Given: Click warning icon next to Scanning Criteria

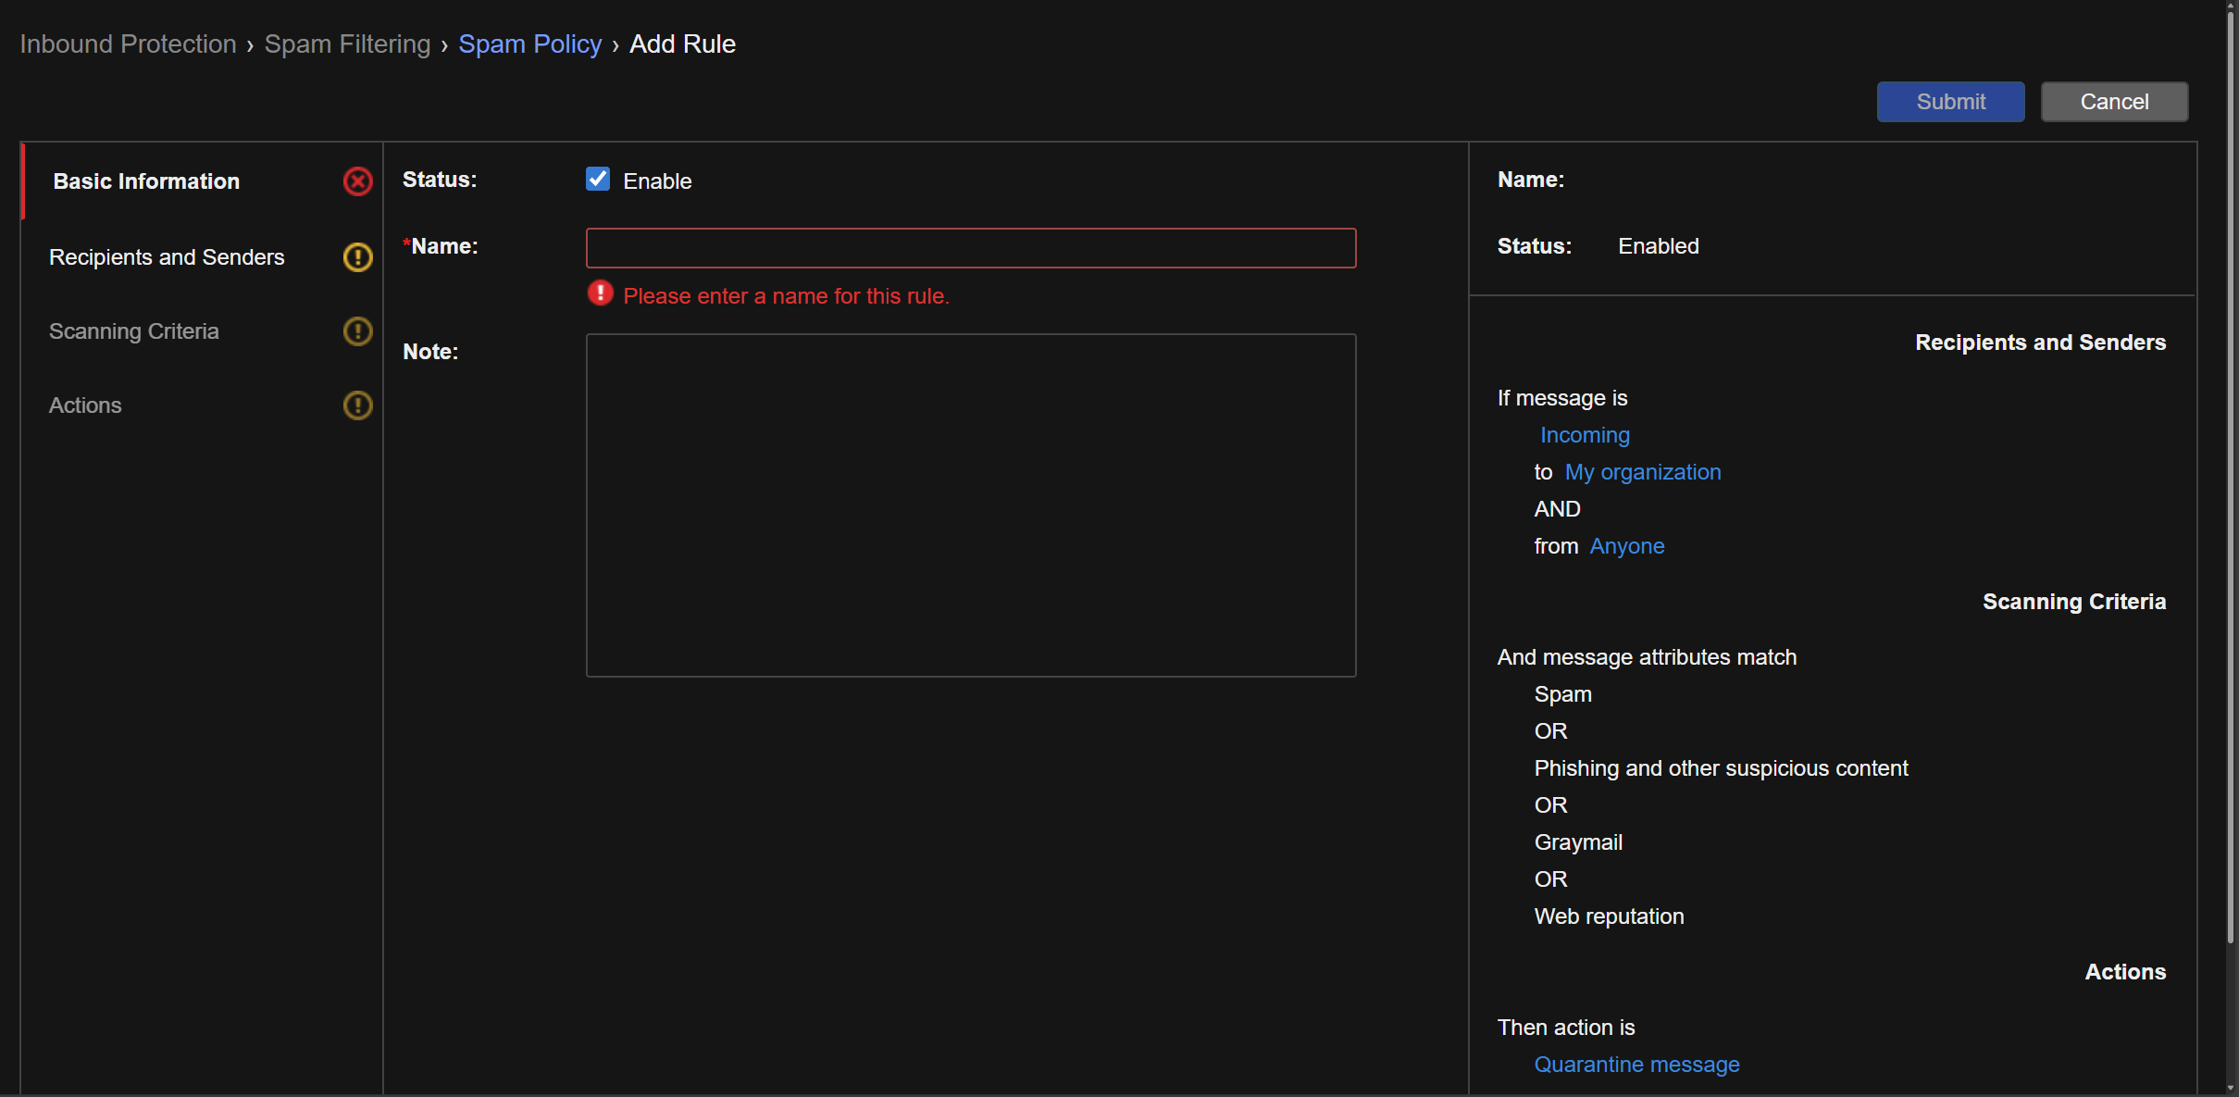Looking at the screenshot, I should (x=357, y=331).
